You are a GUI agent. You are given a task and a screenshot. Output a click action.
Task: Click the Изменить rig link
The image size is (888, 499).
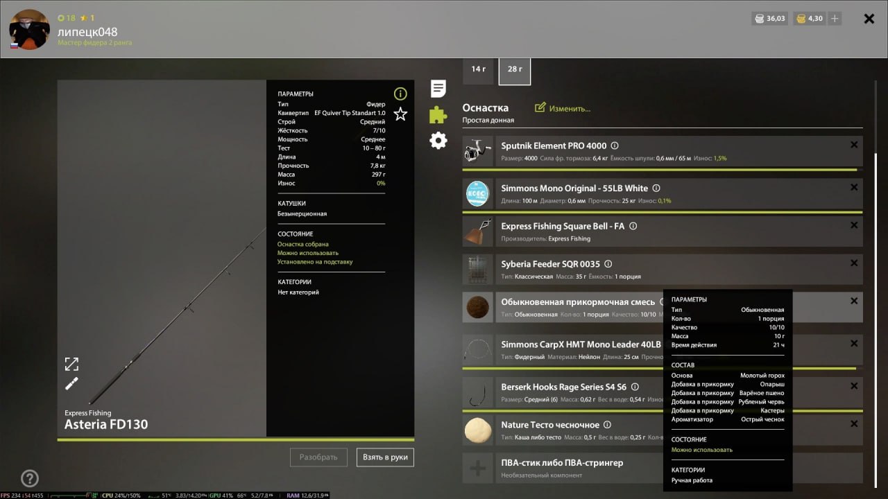coord(563,109)
